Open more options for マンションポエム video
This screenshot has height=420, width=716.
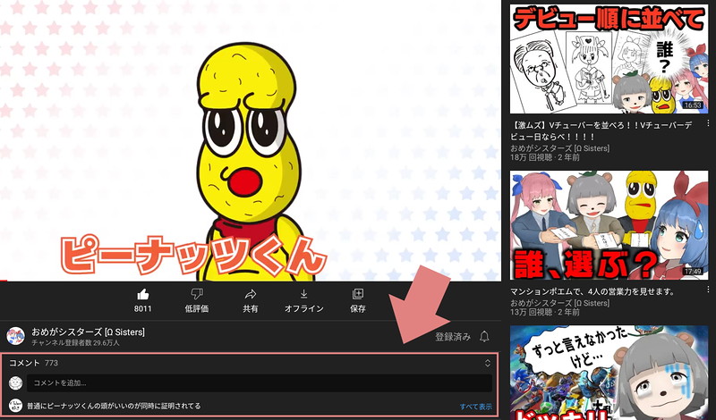[708, 290]
